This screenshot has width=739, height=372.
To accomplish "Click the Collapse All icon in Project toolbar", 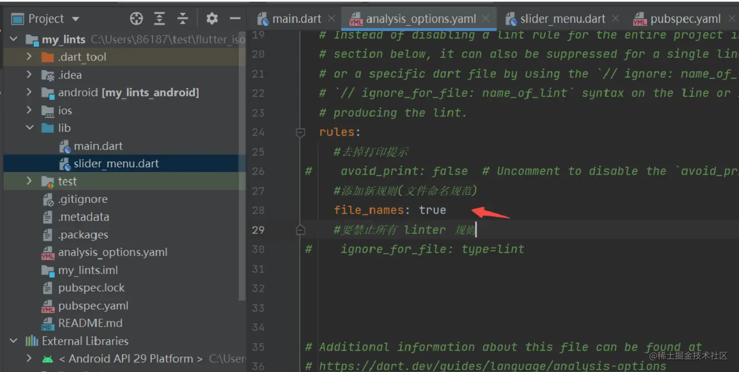I will tap(182, 19).
